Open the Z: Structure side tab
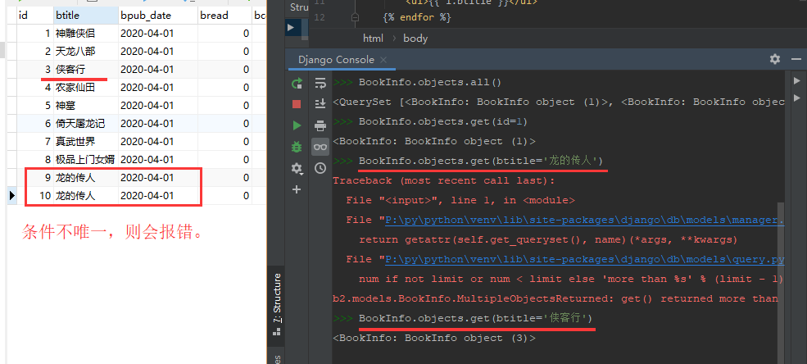The width and height of the screenshot is (807, 364). pos(276,305)
